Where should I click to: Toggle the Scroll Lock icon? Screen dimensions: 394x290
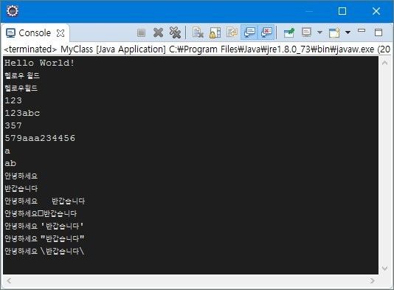click(x=215, y=32)
